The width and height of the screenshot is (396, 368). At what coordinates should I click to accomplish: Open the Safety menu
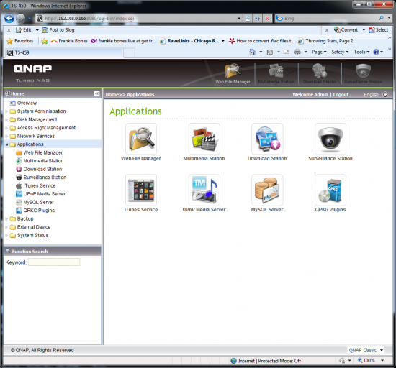click(340, 52)
